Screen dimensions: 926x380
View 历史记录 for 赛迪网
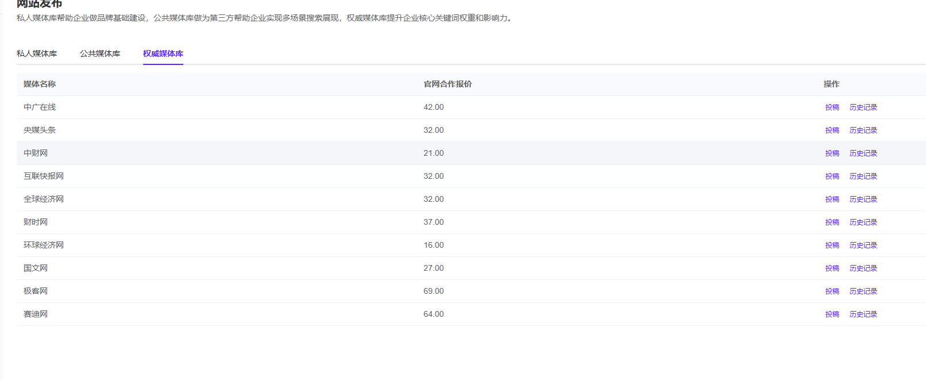(863, 314)
